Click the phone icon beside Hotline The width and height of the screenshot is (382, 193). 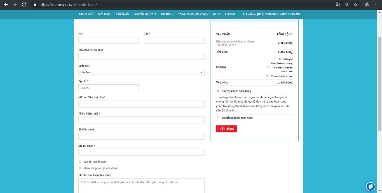pos(244,14)
